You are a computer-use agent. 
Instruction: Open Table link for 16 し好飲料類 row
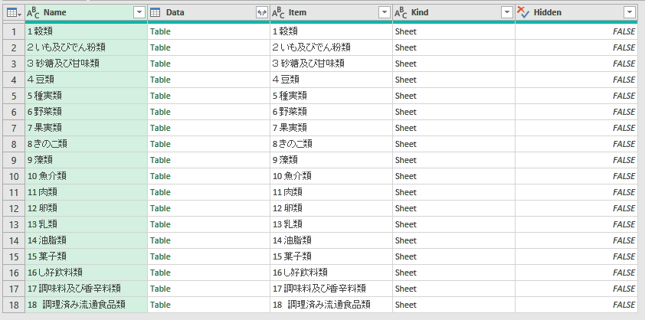(160, 273)
